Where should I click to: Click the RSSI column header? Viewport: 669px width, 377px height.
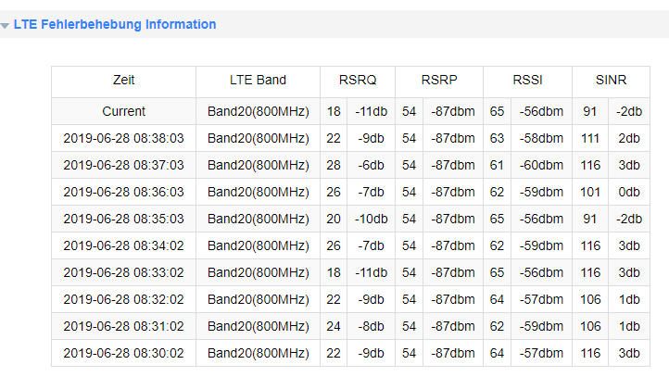pyautogui.click(x=527, y=81)
